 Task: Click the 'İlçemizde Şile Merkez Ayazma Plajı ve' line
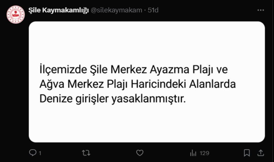click(134, 70)
